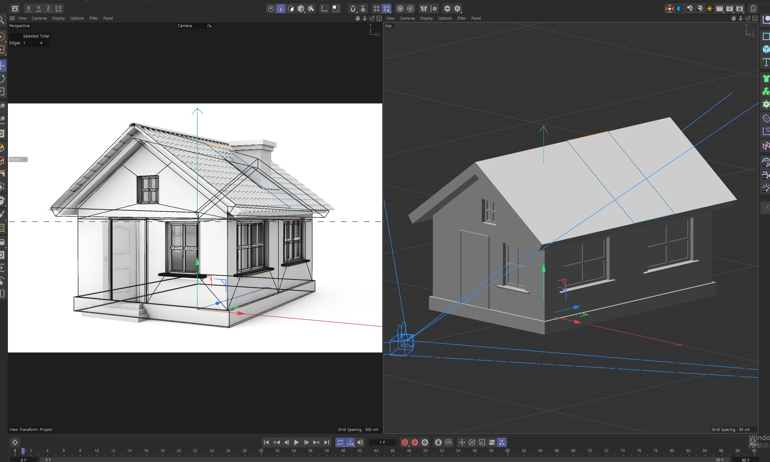Go to end of animation
The width and height of the screenshot is (770, 462).
tap(327, 442)
